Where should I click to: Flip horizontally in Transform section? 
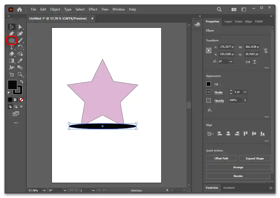coord(248,62)
